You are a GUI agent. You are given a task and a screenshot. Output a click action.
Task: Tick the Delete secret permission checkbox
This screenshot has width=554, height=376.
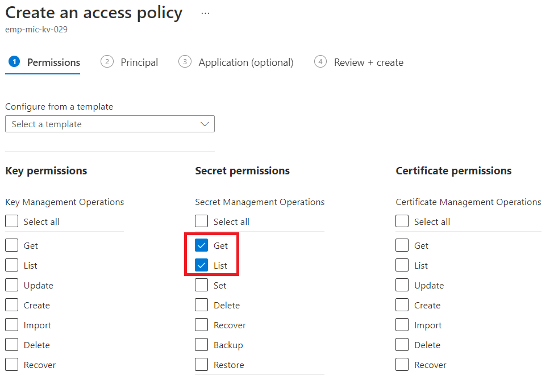pyautogui.click(x=201, y=304)
